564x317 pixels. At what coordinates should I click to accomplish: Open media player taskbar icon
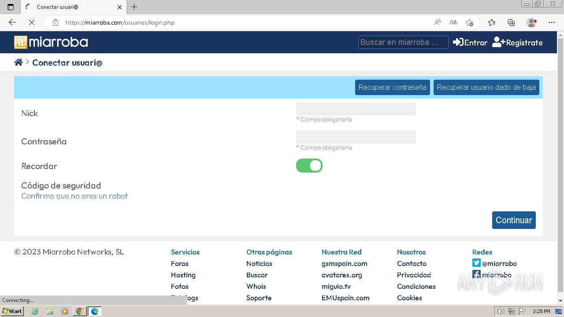(65, 311)
